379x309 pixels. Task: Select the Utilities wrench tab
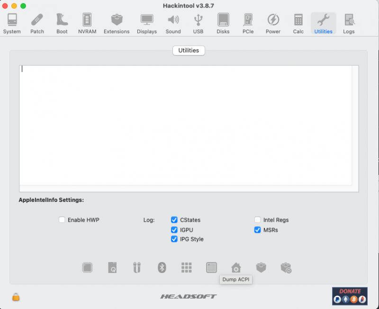[x=323, y=23]
